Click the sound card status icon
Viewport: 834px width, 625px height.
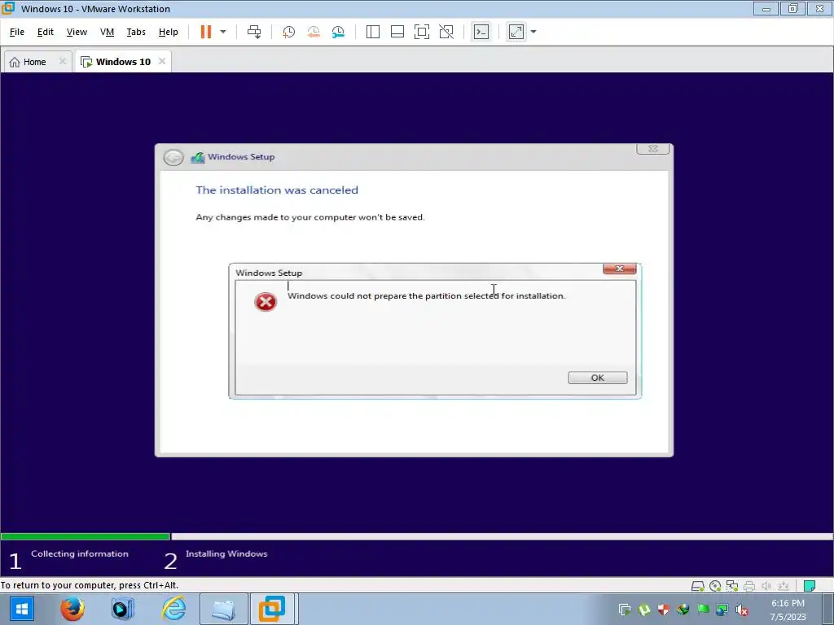coord(766,586)
